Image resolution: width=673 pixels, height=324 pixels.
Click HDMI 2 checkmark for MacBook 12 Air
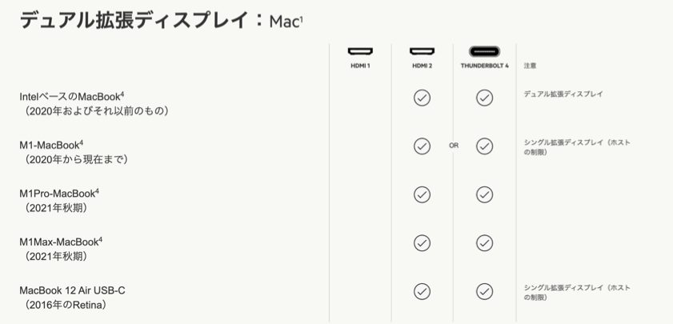422,292
